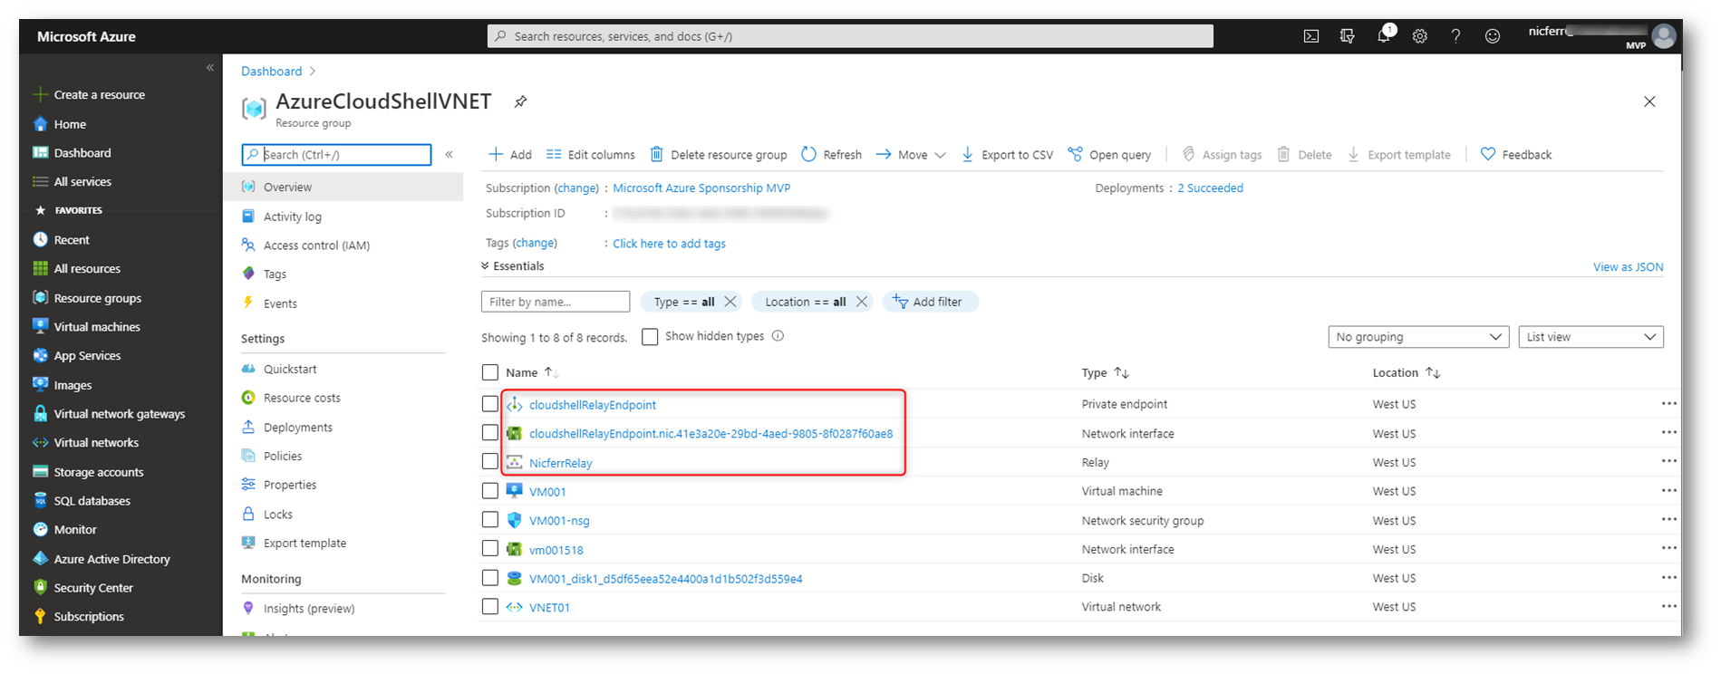The height and width of the screenshot is (674, 1721).
Task: Click the Feedback heart button
Action: tap(1516, 155)
